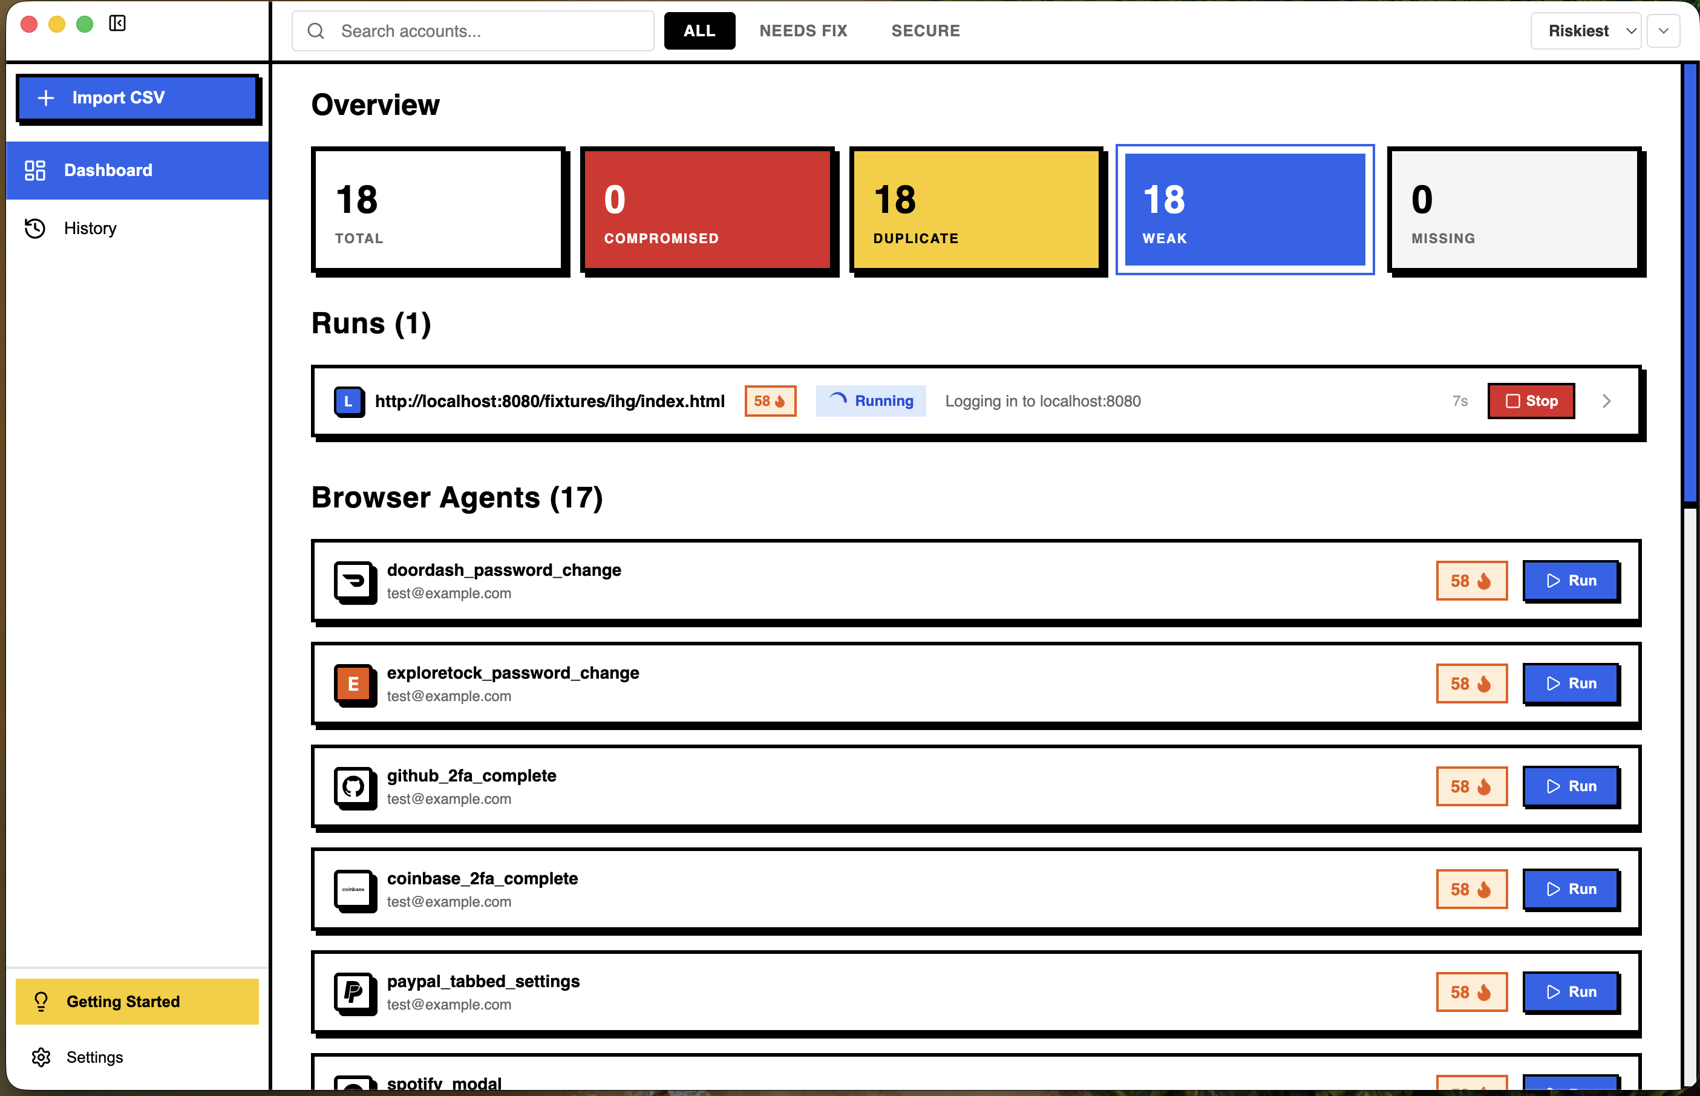Click the Coinbase agent logo icon
The height and width of the screenshot is (1096, 1700).
[x=355, y=890]
